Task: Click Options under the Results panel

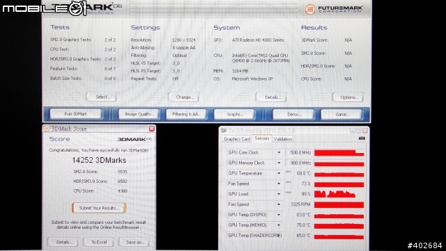Action: click(x=348, y=97)
